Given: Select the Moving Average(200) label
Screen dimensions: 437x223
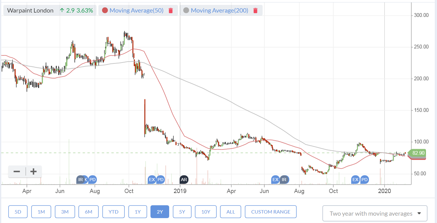Looking at the screenshot, I should pos(219,10).
